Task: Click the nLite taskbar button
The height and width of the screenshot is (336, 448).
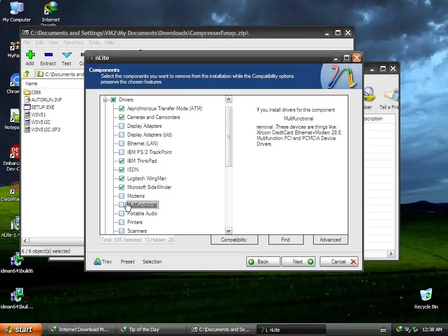Action: (291, 330)
